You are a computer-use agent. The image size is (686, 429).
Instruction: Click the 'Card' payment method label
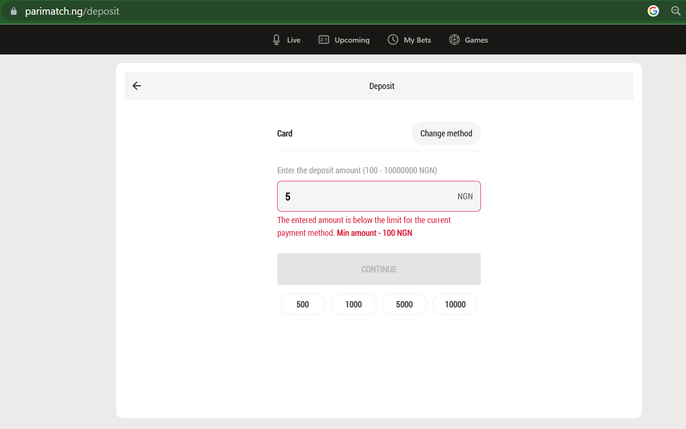point(285,134)
